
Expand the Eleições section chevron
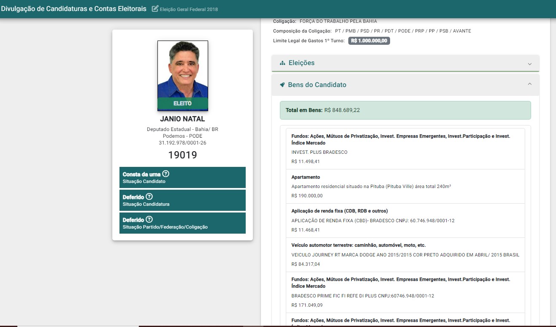point(529,64)
